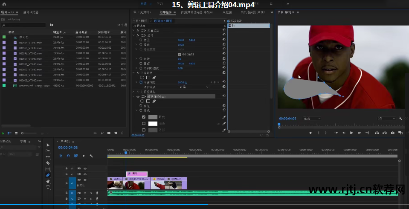Viewport: 409px width, 209px height.
Task: Uncheck the shape fill checkbox
Action: pos(144,117)
